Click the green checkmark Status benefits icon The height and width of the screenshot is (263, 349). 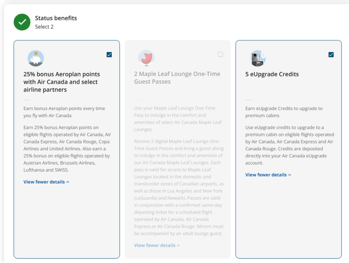pos(22,22)
